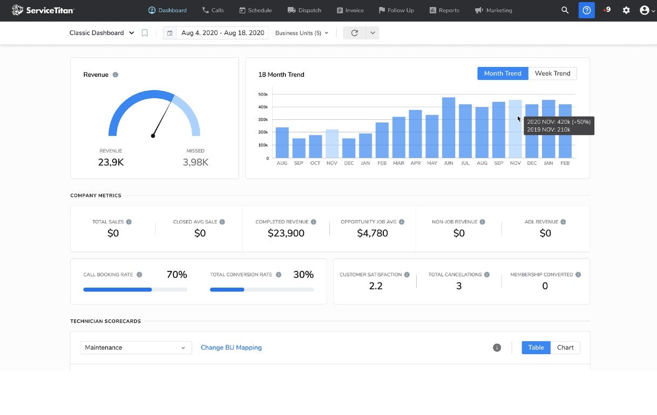Open the Business Units (5) dropdown
The width and height of the screenshot is (657, 415).
[302, 33]
